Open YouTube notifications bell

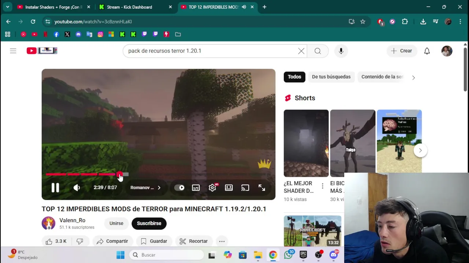pyautogui.click(x=427, y=51)
